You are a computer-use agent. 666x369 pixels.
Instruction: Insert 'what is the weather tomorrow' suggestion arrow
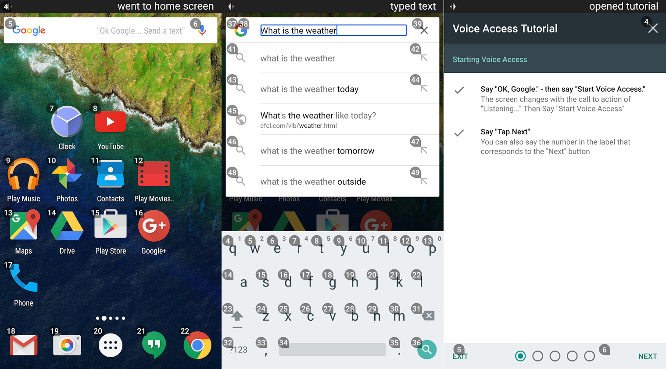pyautogui.click(x=424, y=150)
